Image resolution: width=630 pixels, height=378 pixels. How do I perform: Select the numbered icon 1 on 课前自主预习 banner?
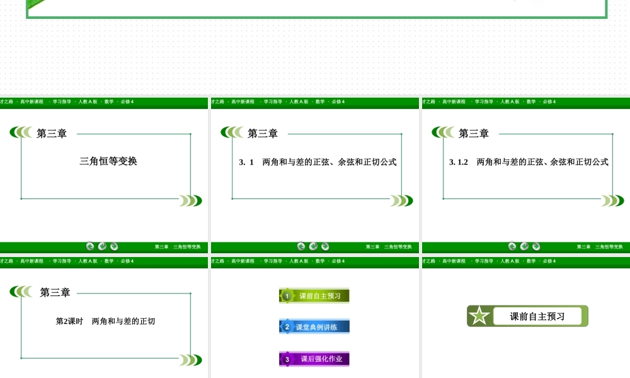tap(289, 295)
